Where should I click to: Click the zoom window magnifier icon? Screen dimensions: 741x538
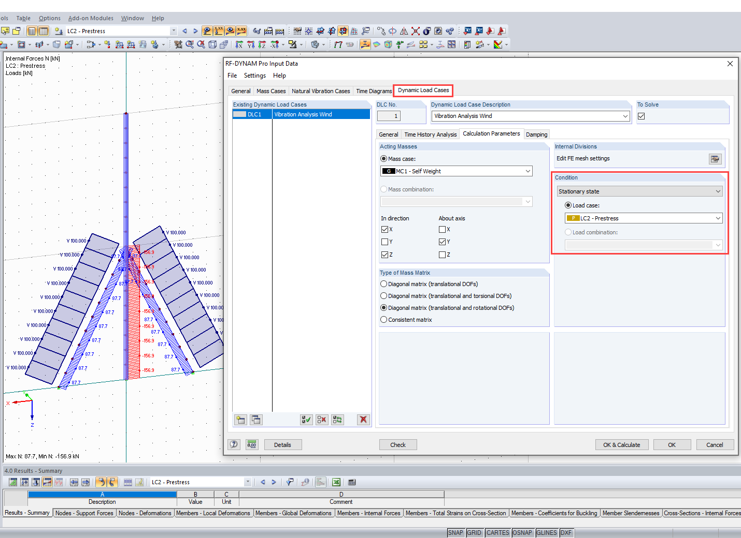click(189, 44)
